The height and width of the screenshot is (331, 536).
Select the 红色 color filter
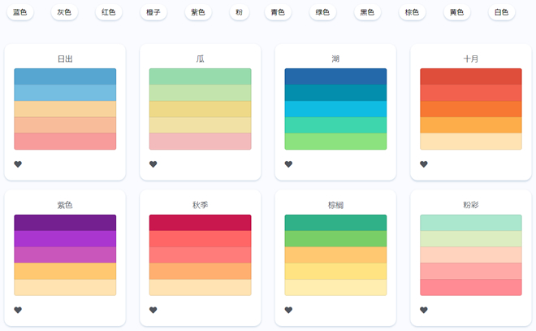pos(108,13)
